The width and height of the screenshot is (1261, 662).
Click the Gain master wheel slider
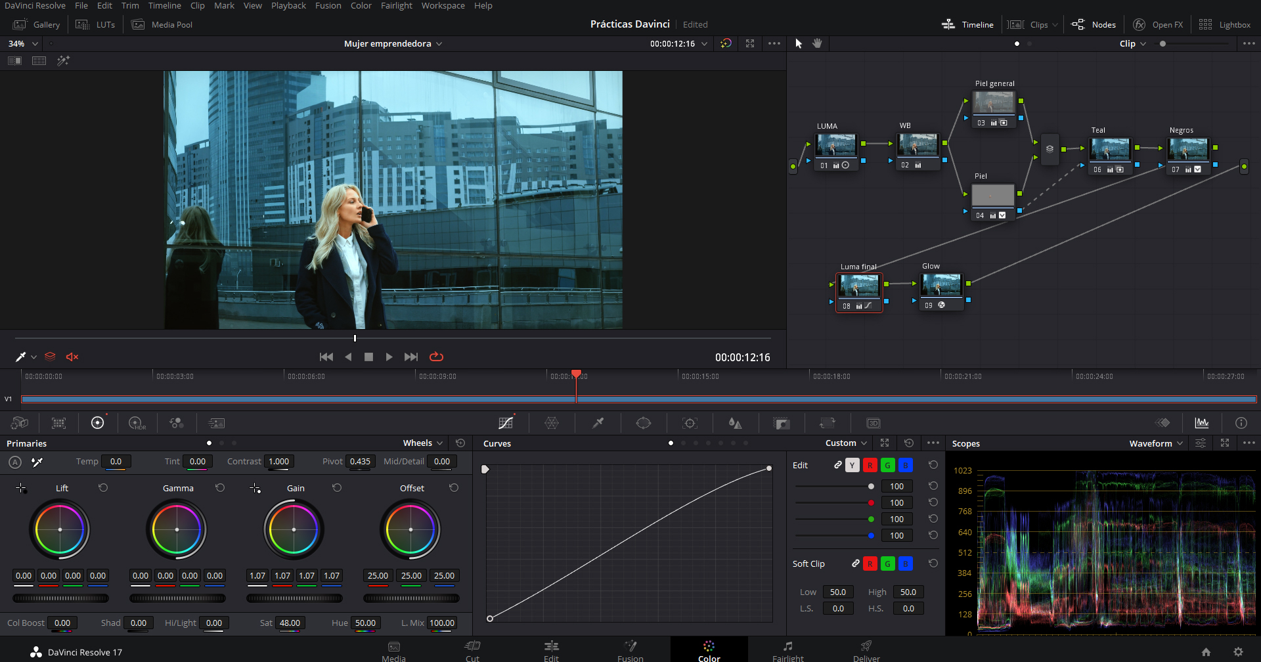point(294,598)
